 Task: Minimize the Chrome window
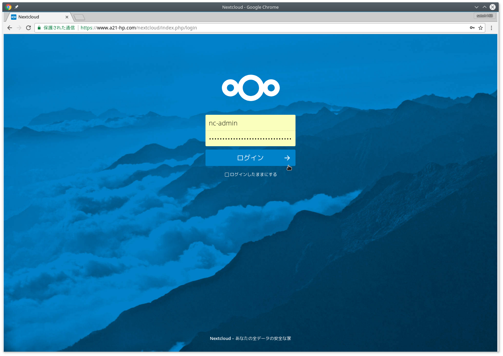click(477, 7)
